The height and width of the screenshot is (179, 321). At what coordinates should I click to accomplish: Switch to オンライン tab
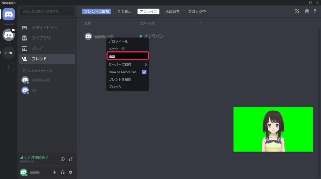(148, 12)
